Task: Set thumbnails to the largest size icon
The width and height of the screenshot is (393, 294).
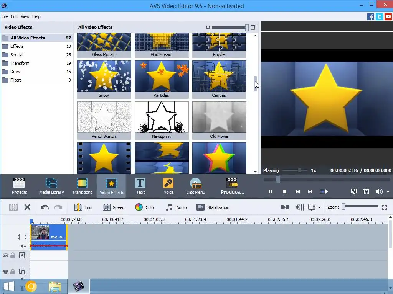Action: point(253,27)
